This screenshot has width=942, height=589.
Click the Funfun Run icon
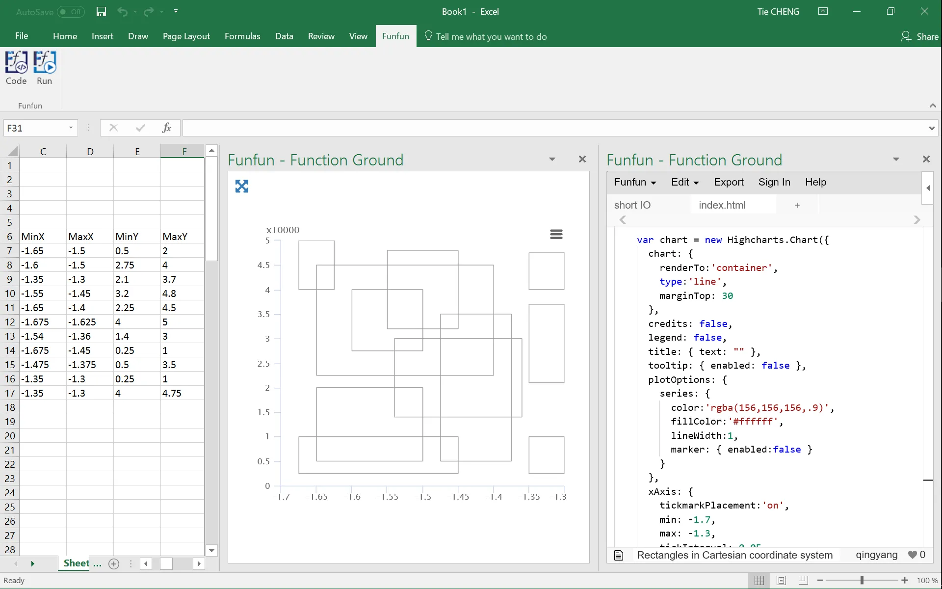click(x=44, y=68)
